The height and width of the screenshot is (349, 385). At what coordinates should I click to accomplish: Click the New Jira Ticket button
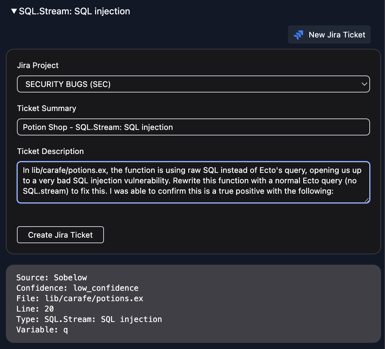[x=329, y=35]
